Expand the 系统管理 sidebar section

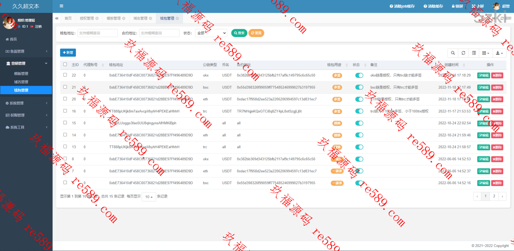click(26, 103)
